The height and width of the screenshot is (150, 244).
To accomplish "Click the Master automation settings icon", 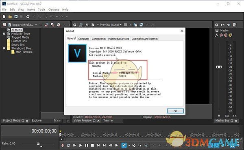I will click(x=221, y=35).
